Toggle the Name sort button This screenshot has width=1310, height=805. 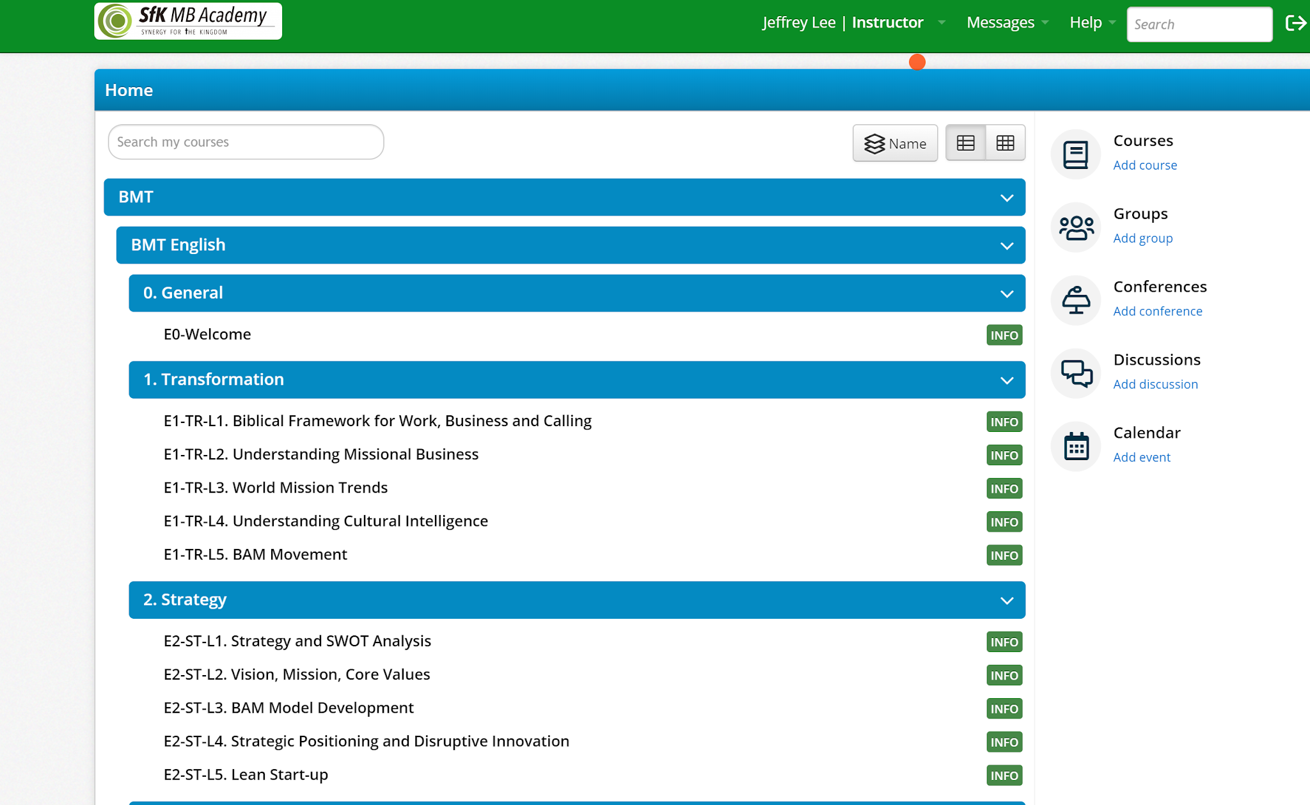click(x=894, y=143)
